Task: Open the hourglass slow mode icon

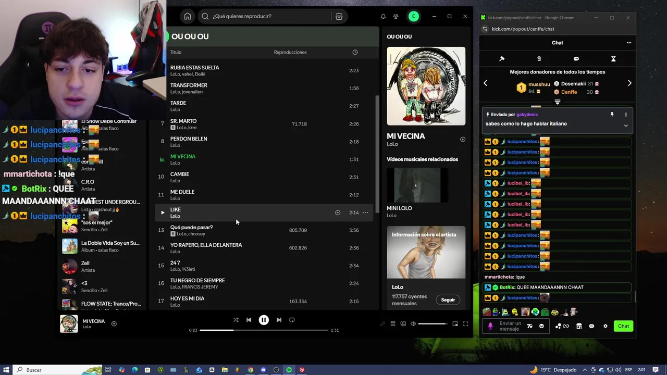Action: (613, 59)
